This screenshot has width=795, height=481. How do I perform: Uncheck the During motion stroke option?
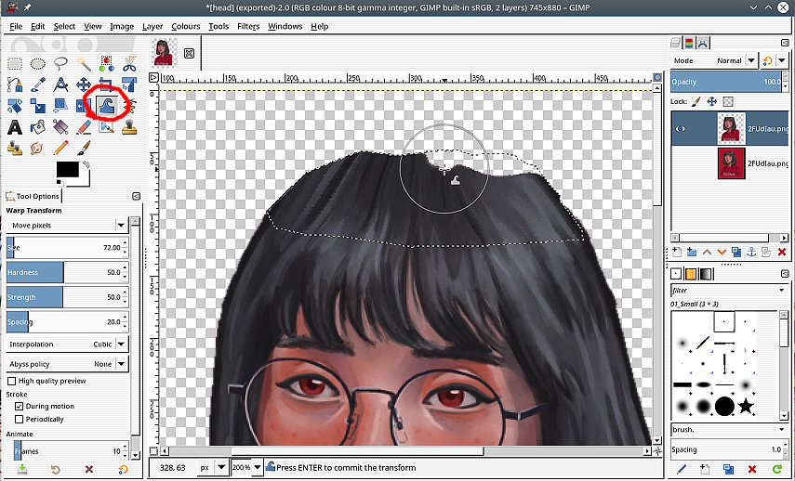[x=20, y=406]
